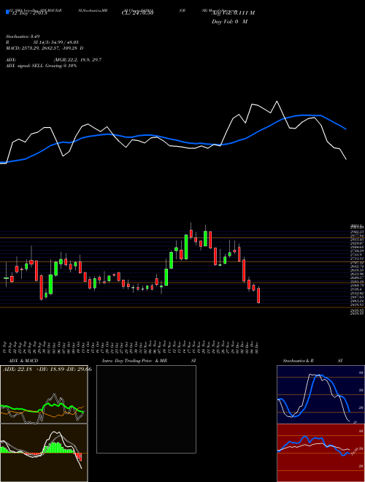Viewport: 365px width, 482px height.
Task: Click the ADX lines chart panel
Action: click(x=44, y=394)
